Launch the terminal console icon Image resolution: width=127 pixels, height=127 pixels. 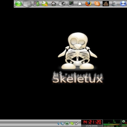tap(71, 3)
